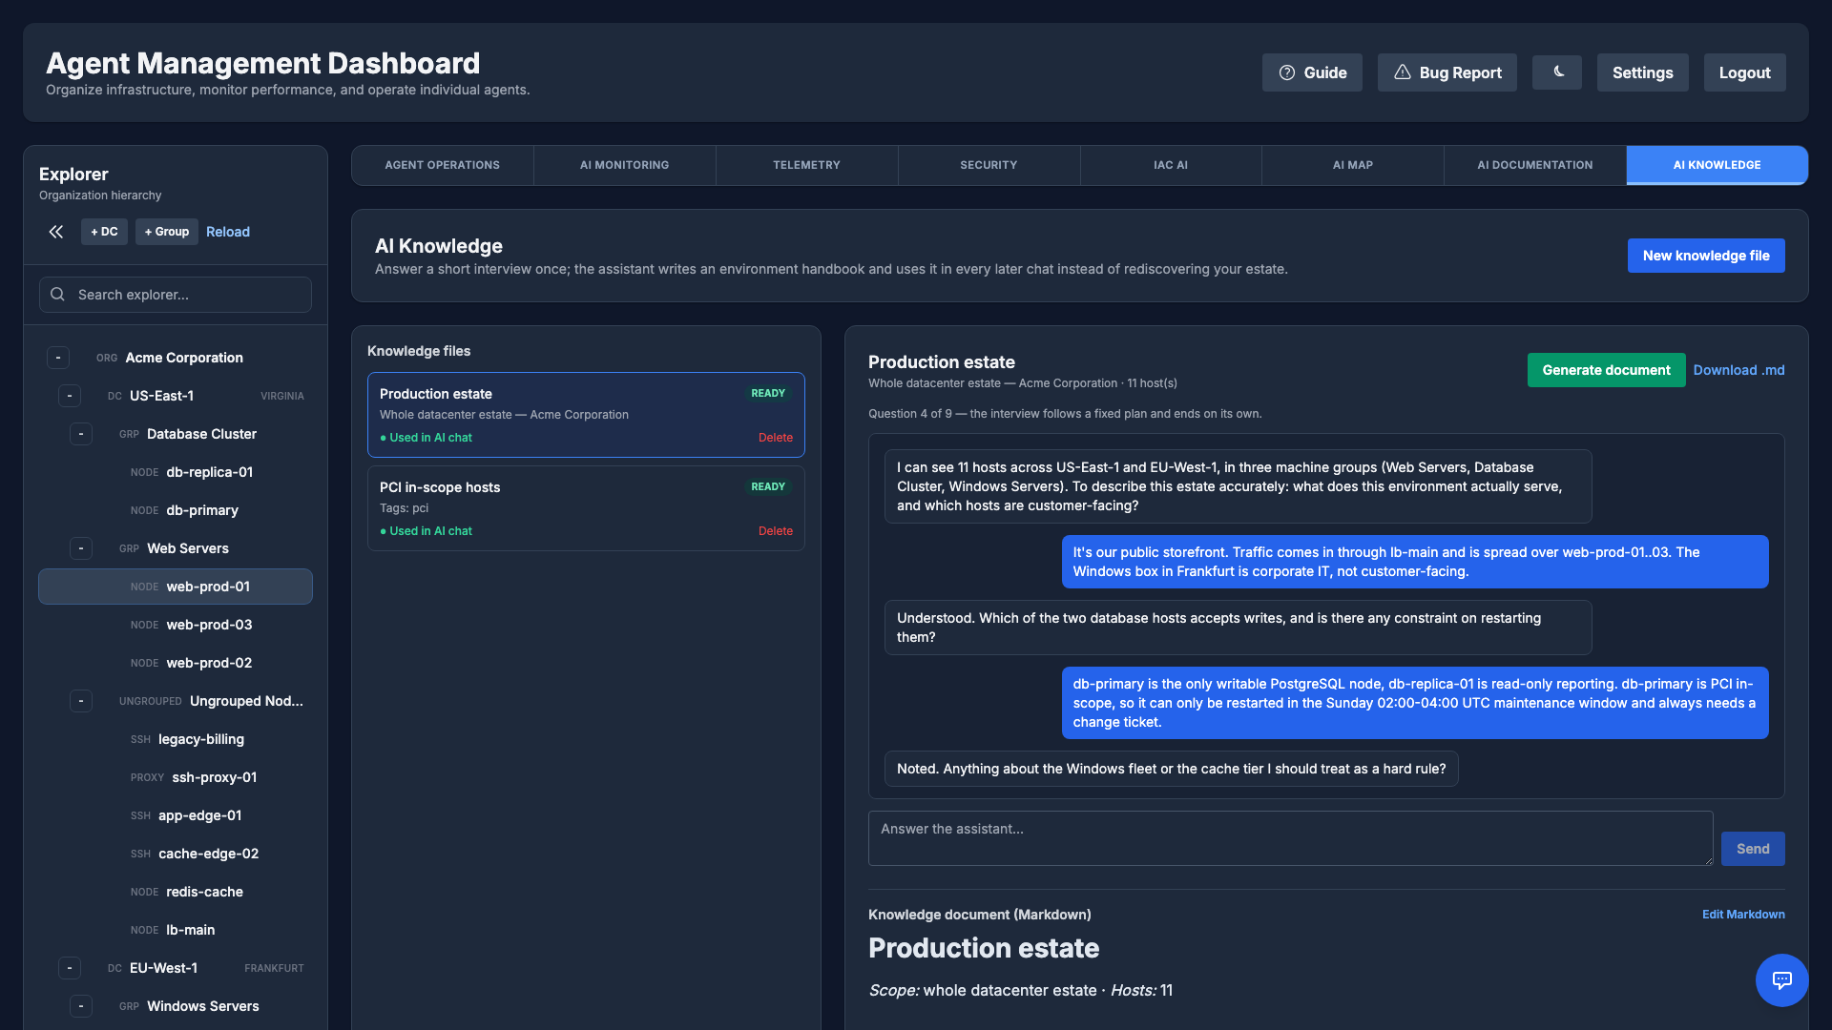The image size is (1832, 1030).
Task: Open Settings in the header
Action: point(1642,72)
